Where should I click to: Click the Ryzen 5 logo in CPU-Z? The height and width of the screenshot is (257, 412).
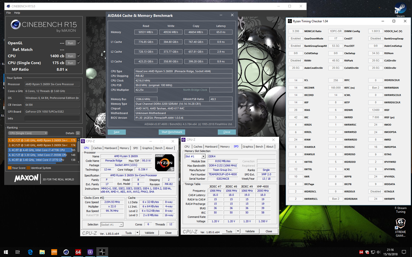(x=165, y=163)
